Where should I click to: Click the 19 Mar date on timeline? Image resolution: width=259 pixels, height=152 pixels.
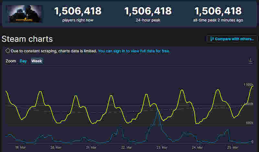[21, 147]
